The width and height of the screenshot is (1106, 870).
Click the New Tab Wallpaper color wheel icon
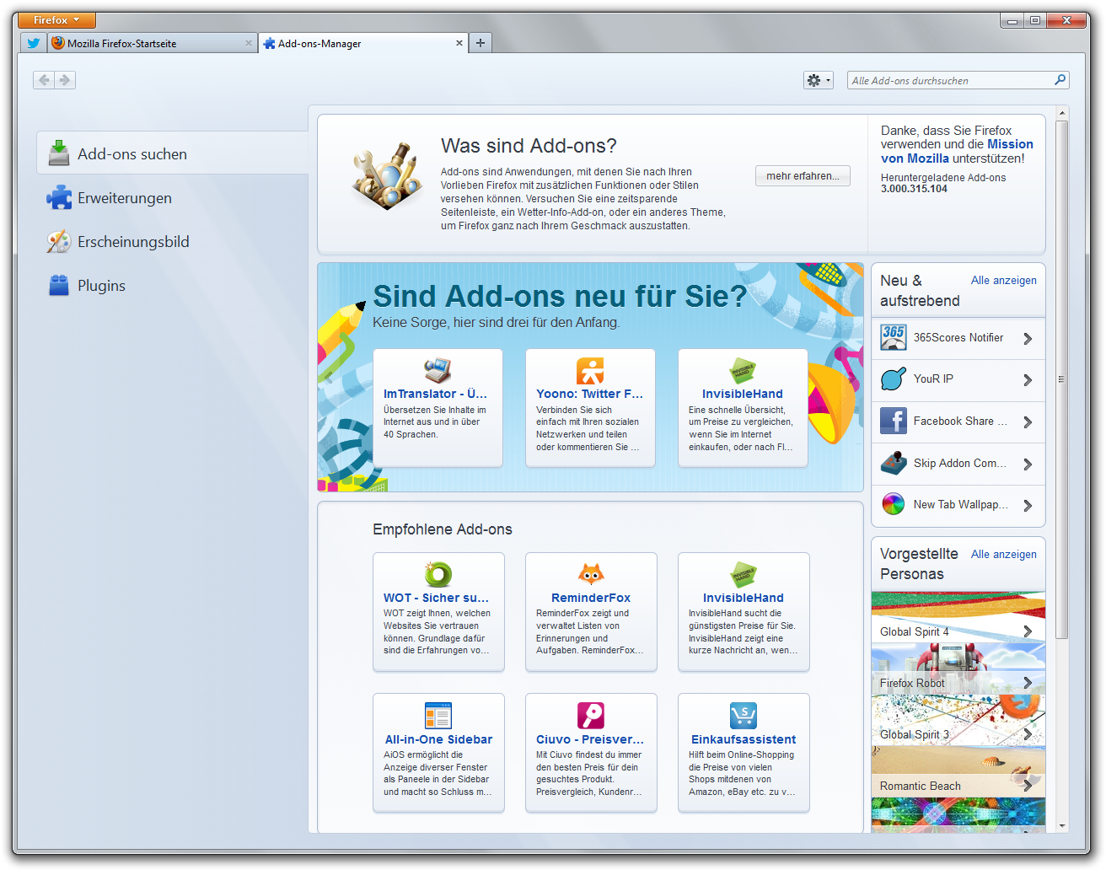click(894, 504)
